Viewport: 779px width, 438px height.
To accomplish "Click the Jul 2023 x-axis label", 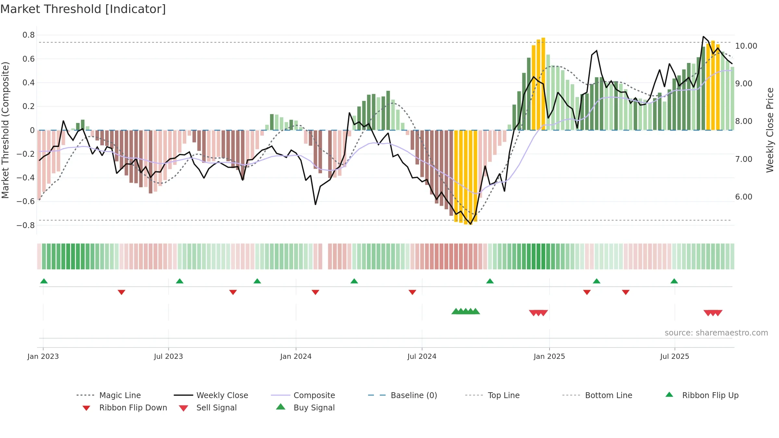I will (168, 357).
